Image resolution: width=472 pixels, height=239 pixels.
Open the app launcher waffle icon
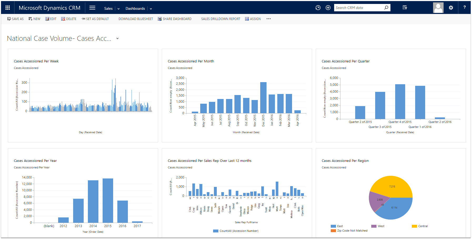tap(8, 8)
